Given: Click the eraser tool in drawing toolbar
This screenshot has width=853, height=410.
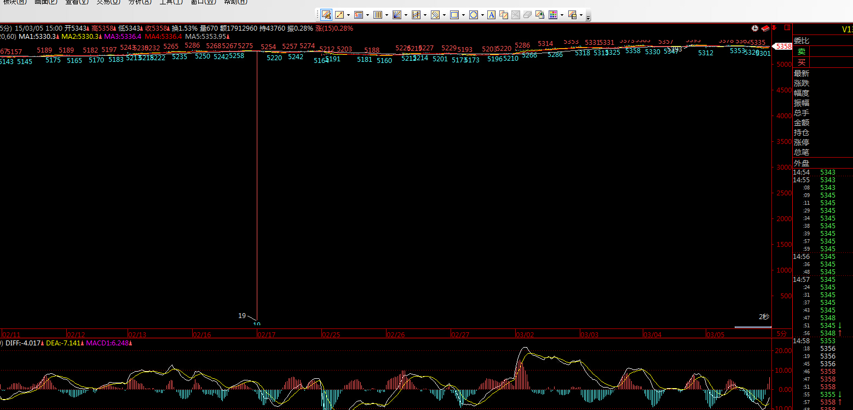Looking at the screenshot, I should tap(527, 15).
